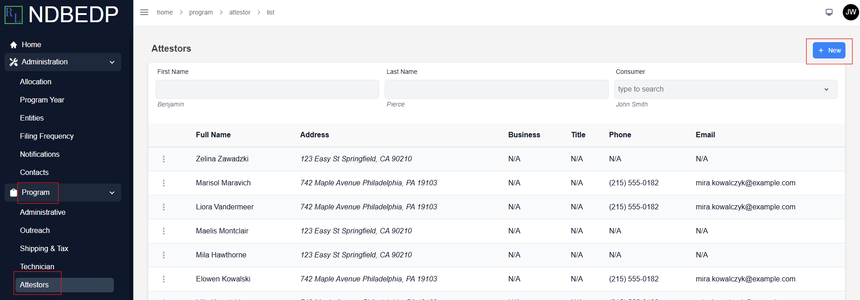
Task: Open row actions for Maelis Montclair
Action: click(164, 231)
